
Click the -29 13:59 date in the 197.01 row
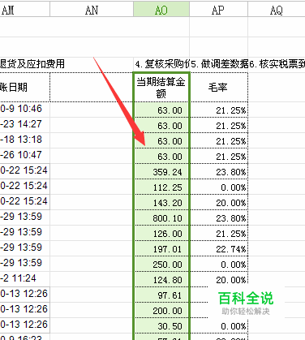click(x=25, y=247)
